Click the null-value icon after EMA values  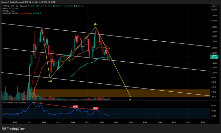click(x=41, y=13)
